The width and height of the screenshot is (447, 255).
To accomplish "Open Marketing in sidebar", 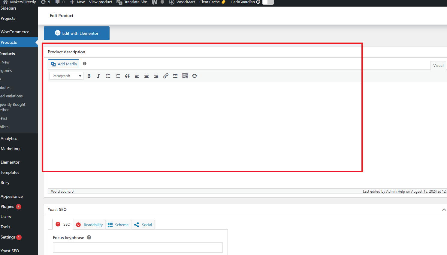I will (x=10, y=149).
